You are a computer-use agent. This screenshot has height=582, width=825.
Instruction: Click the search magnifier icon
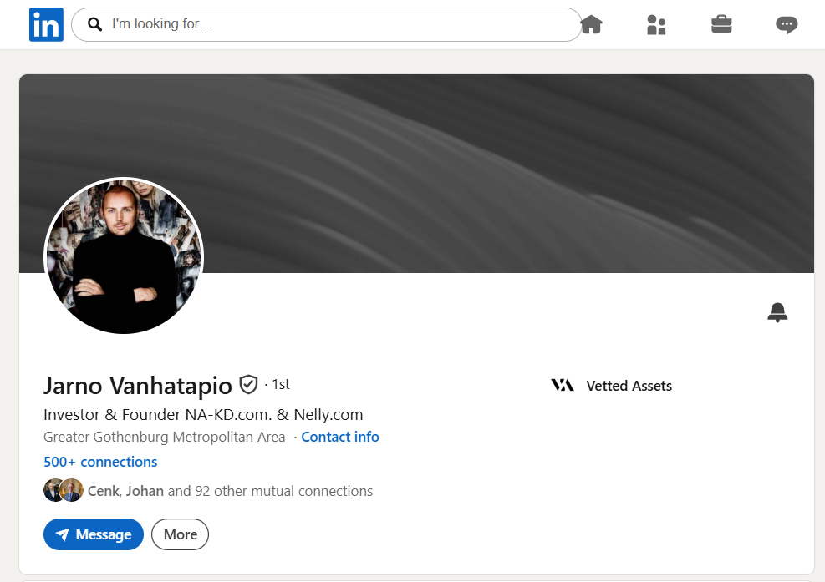[x=94, y=24]
